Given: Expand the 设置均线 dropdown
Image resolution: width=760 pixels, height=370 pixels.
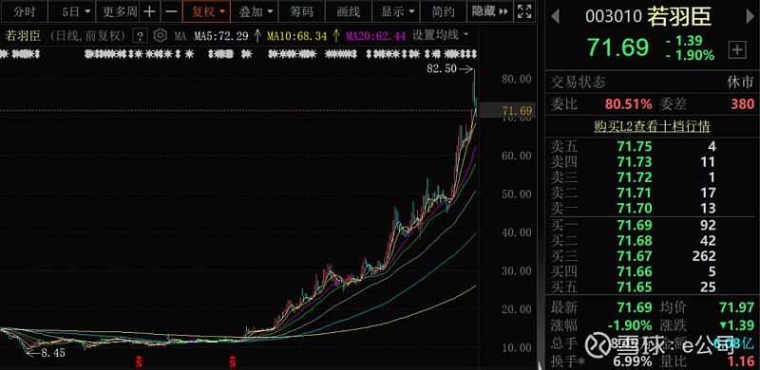Looking at the screenshot, I should (x=440, y=35).
